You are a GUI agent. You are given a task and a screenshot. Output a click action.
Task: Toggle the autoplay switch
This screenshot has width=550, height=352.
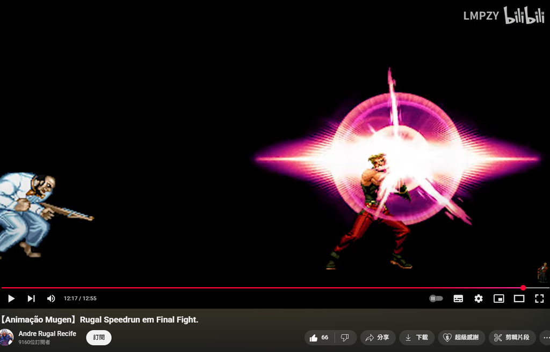[x=436, y=298]
